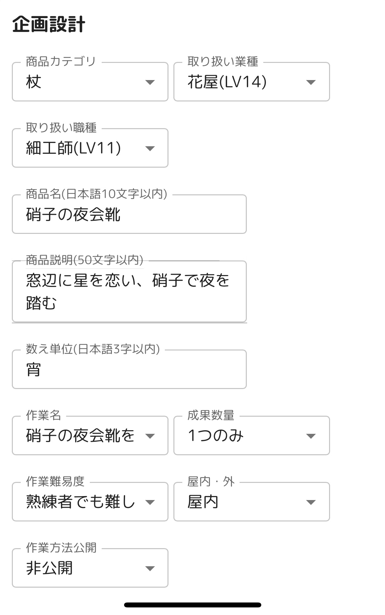Open the 屋内・外 dropdown showing 屋内
This screenshot has height=615, width=385.
coord(244,502)
